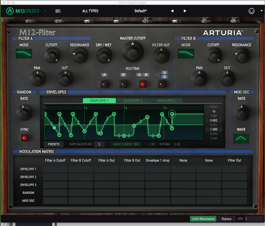Switch to the Envelope 2 tab

pos(132,101)
